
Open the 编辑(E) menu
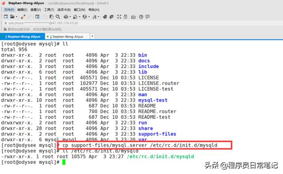point(22,10)
